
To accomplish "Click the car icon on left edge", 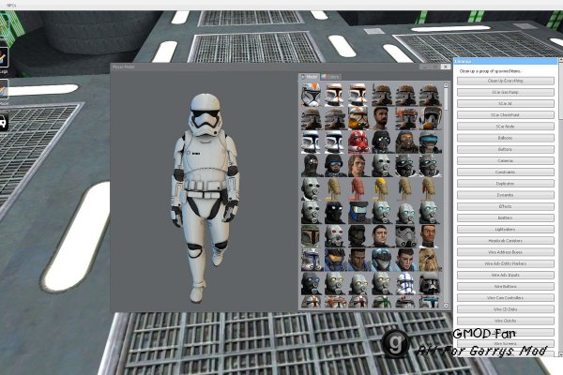I will pos(3,123).
